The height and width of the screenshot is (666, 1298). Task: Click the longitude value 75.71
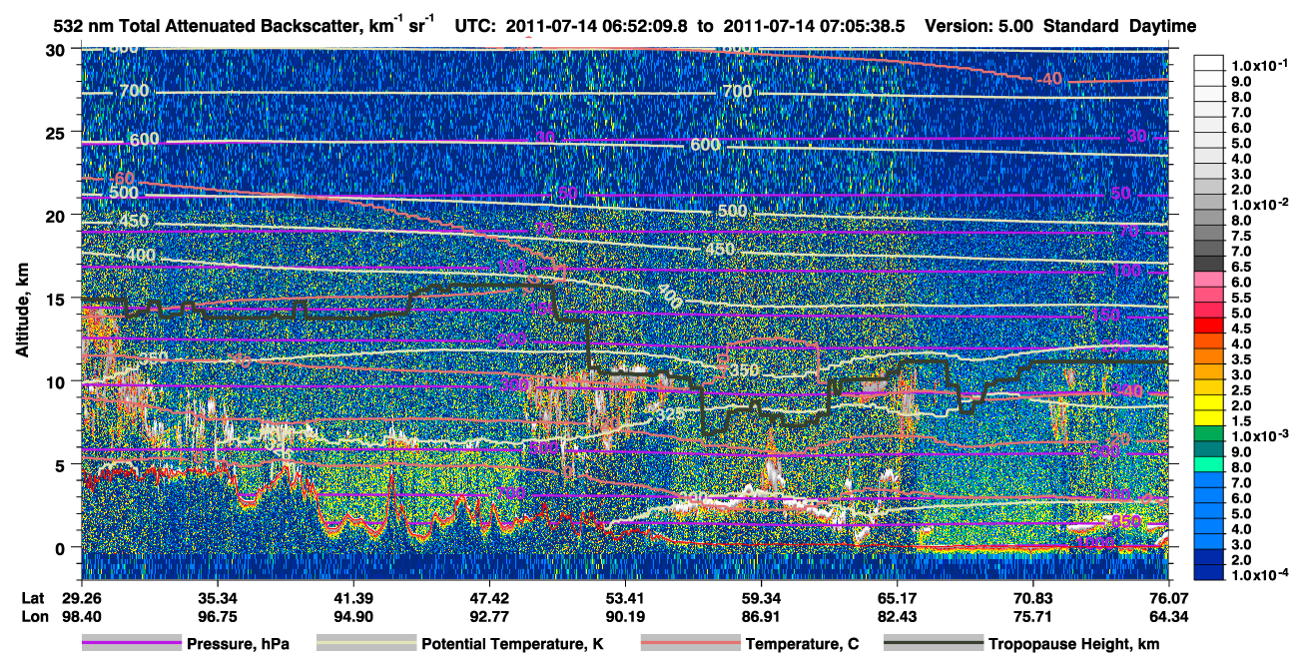coord(1032,616)
